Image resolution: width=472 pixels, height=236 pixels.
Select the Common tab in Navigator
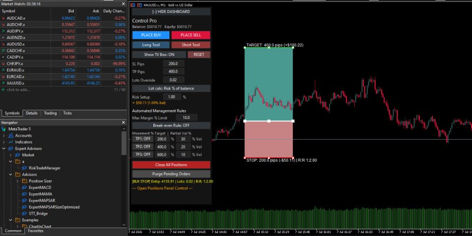pos(13,231)
